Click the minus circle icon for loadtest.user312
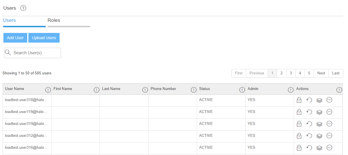This screenshot has width=348, height=155. [329, 136]
